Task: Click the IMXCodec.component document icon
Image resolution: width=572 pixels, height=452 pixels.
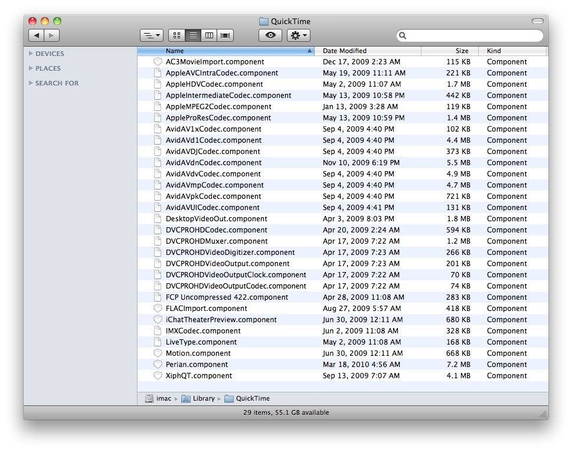Action: point(158,331)
